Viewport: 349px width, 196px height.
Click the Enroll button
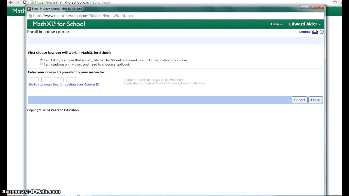point(316,100)
